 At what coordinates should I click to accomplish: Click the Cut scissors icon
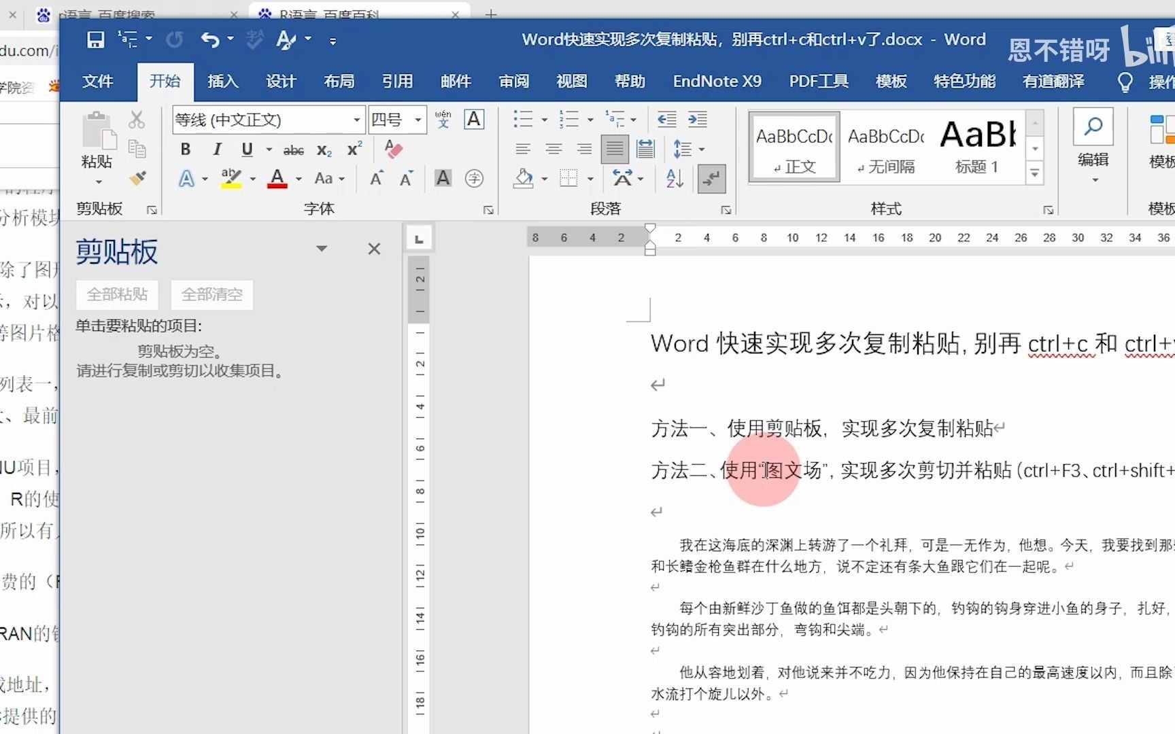pyautogui.click(x=137, y=120)
